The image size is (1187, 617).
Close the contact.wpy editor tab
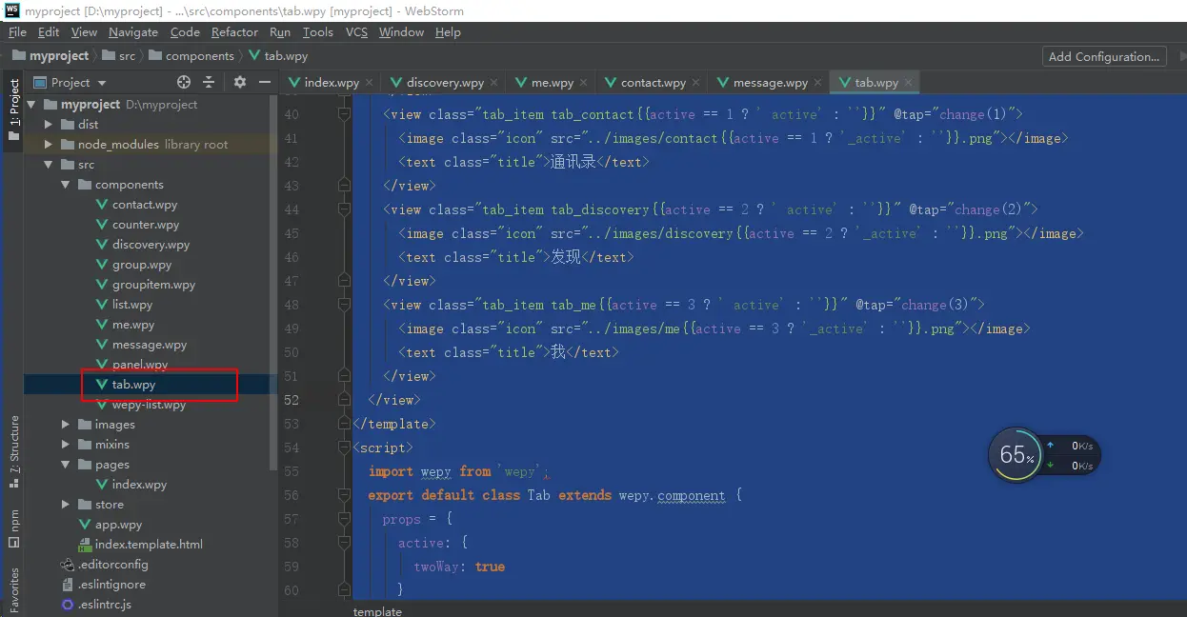694,83
